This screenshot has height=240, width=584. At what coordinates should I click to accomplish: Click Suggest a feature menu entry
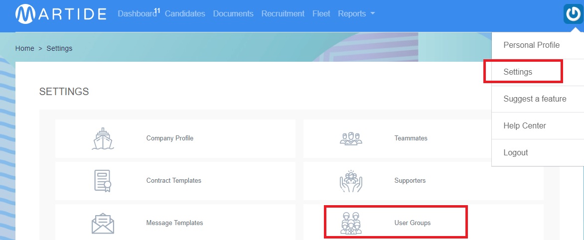(538, 99)
